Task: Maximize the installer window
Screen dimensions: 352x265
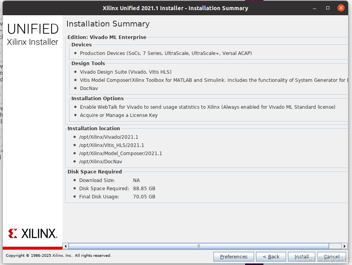Action: click(328, 8)
